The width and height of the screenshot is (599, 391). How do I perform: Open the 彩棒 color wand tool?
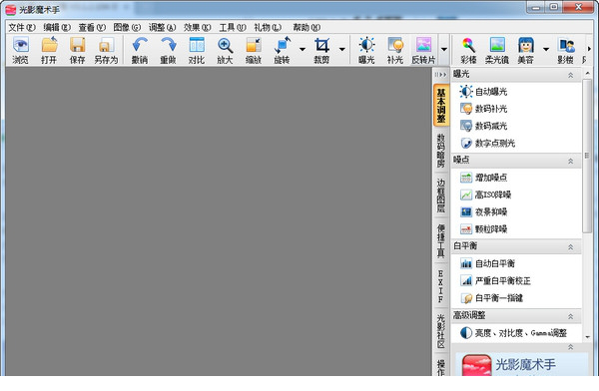point(468,50)
